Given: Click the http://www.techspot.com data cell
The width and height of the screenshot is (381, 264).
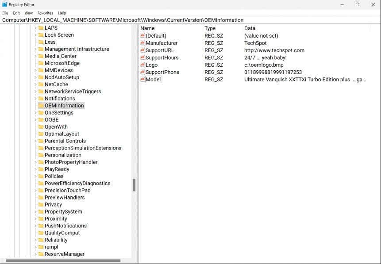Looking at the screenshot, I should 274,50.
